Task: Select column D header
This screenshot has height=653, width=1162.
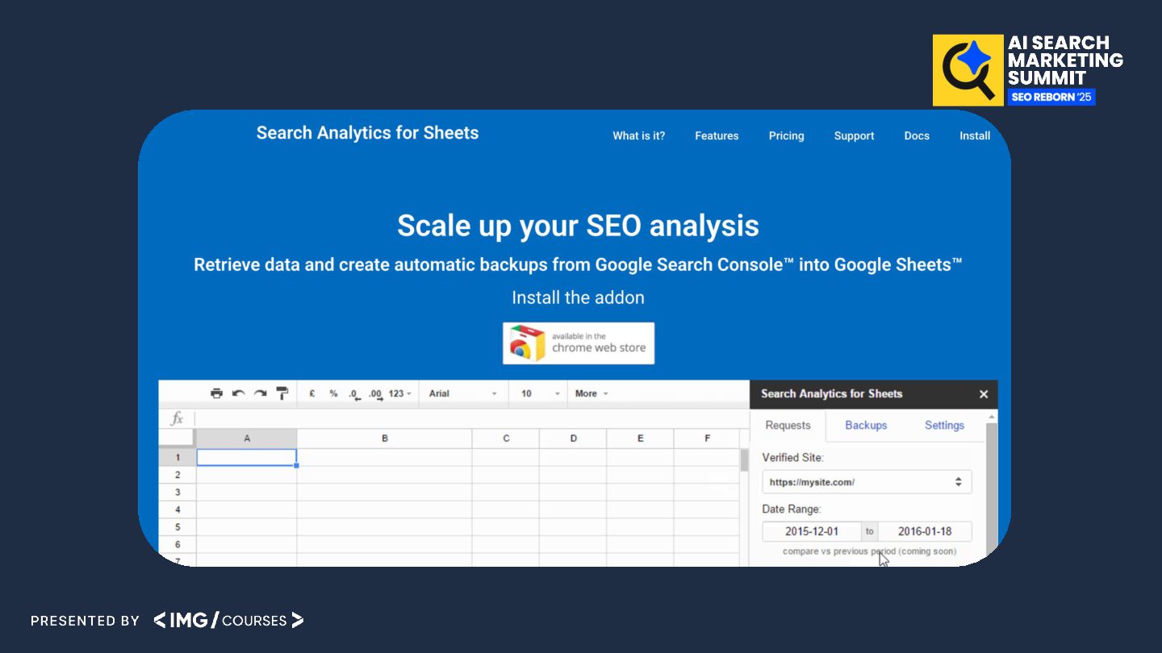Action: tap(573, 439)
